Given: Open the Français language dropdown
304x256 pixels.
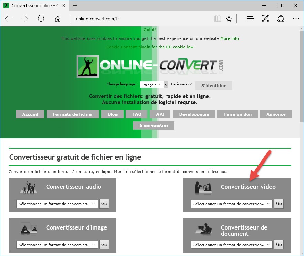Looking at the screenshot, I should (x=151, y=85).
